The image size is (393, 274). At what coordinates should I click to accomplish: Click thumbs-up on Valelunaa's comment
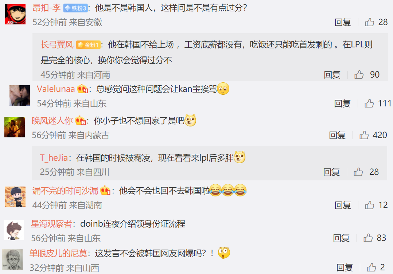click(x=369, y=103)
